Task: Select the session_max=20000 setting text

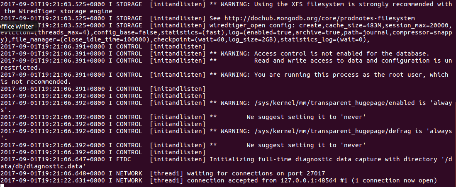Action: pyautogui.click(x=417, y=25)
